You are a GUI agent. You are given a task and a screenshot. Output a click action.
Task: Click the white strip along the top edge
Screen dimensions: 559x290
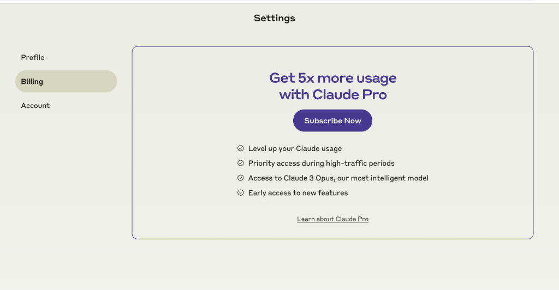(x=279, y=1)
